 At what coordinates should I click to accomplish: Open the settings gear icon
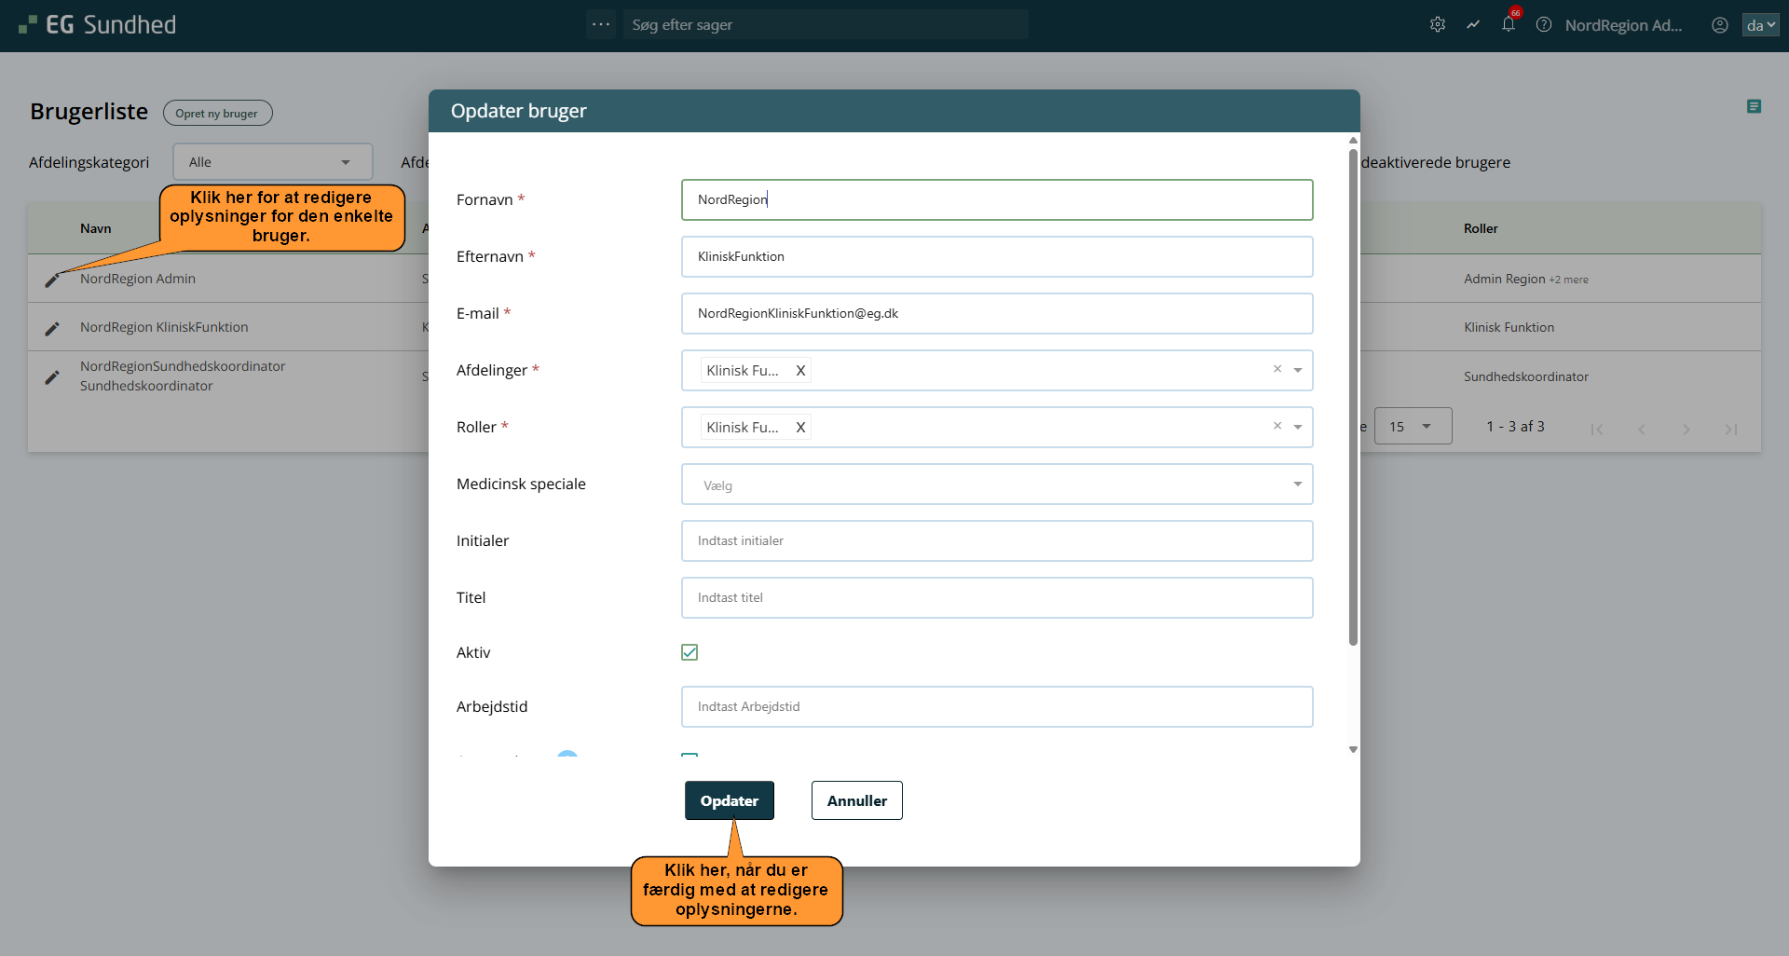1438,25
